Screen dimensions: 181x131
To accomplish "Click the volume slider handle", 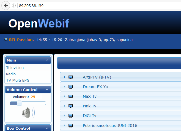I will pyautogui.click(x=19, y=103).
